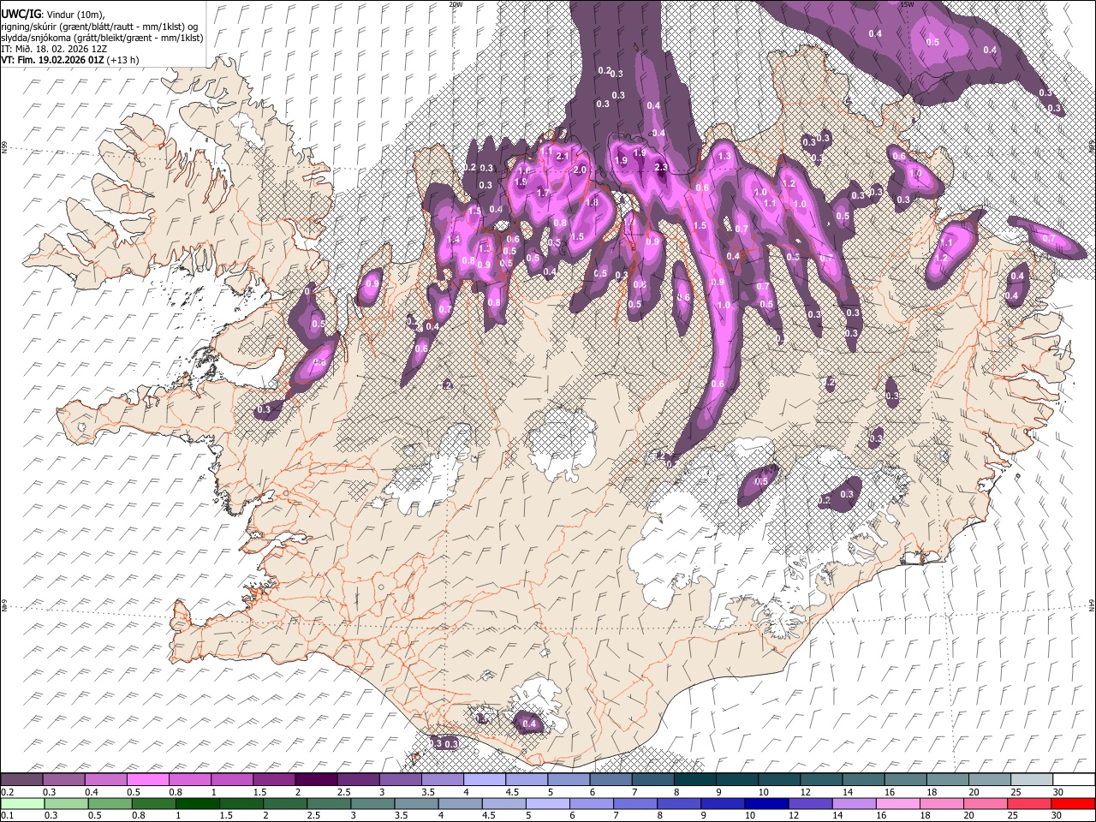Click the '1.8' precipitation value on the map
Image resolution: width=1096 pixels, height=822 pixels.
(x=592, y=203)
